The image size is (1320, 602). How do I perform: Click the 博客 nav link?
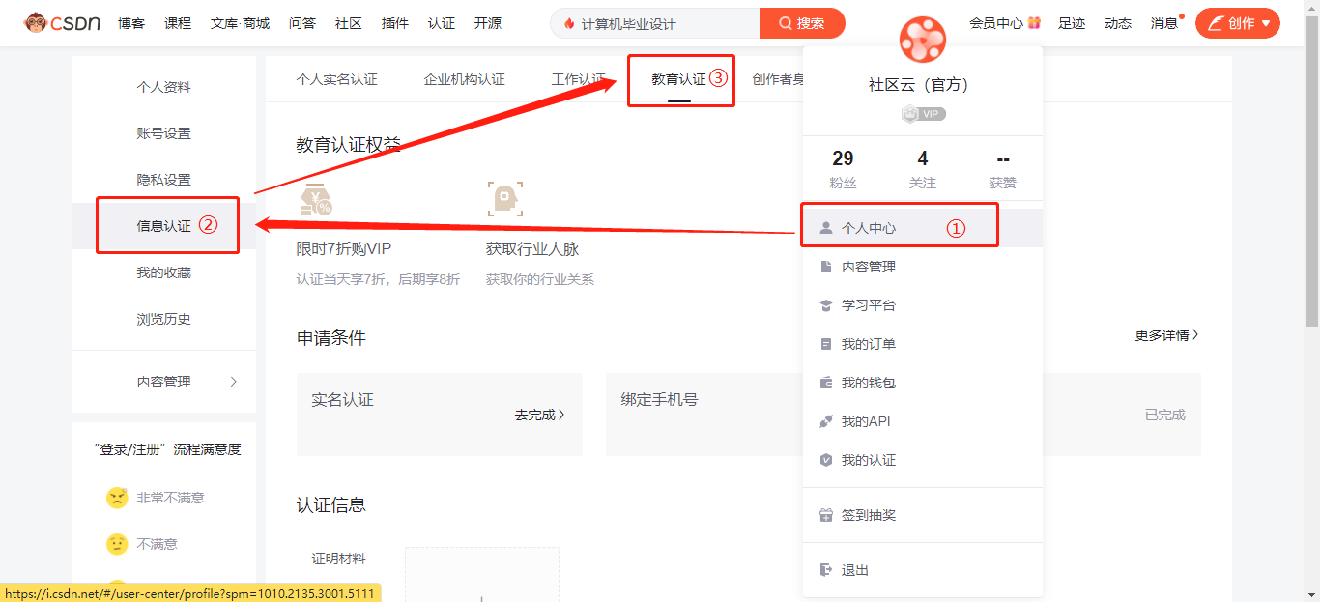point(131,23)
